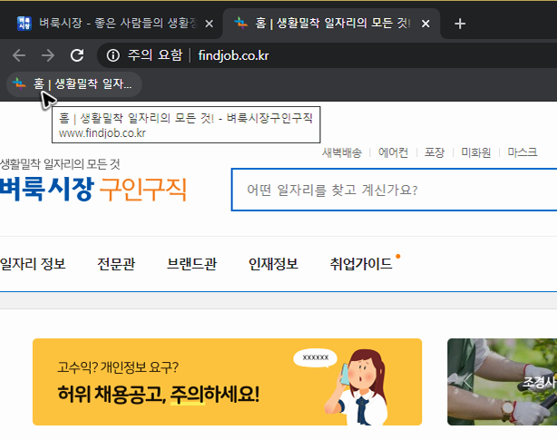This screenshot has height=440, width=557.
Task: Click the 마스크 keyword link
Action: point(523,152)
